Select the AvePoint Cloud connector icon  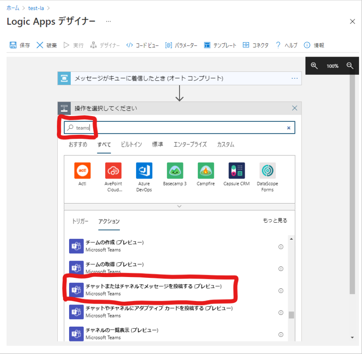tap(113, 170)
